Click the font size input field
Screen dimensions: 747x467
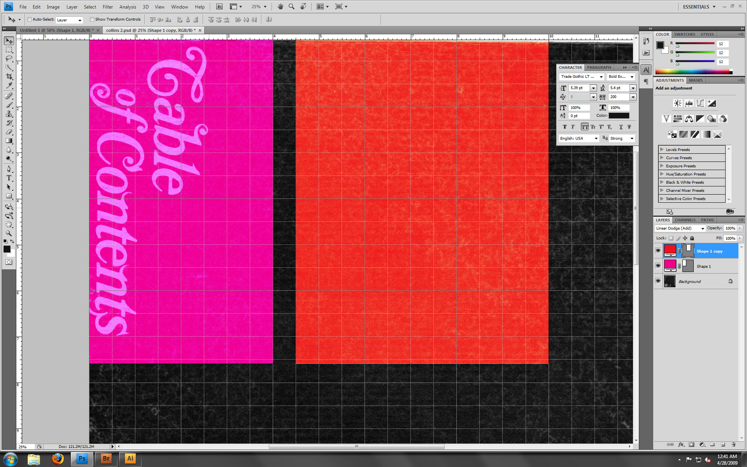click(579, 88)
